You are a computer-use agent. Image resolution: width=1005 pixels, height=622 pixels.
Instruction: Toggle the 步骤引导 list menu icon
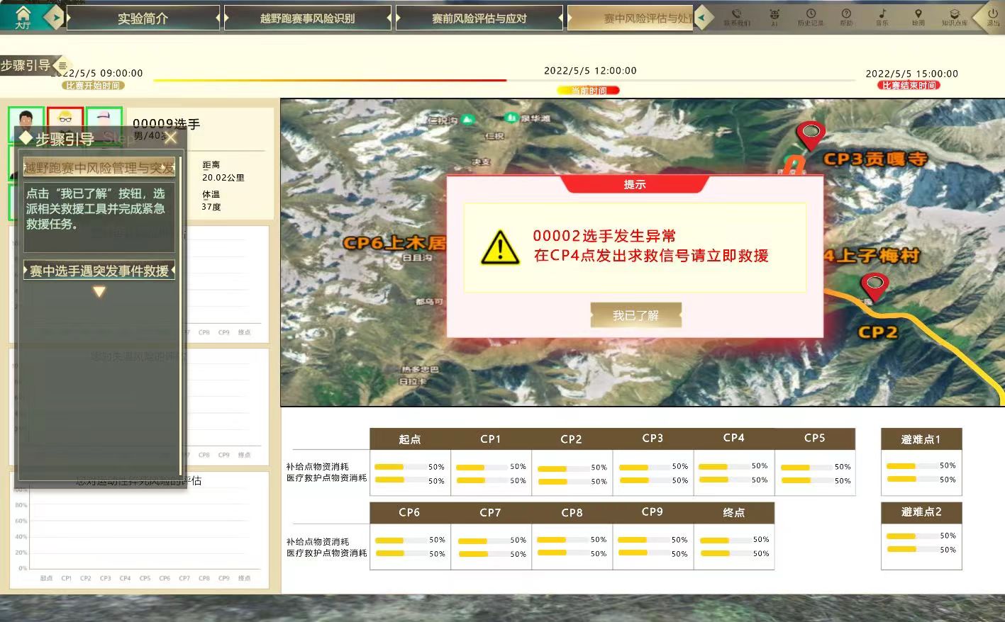(x=62, y=66)
